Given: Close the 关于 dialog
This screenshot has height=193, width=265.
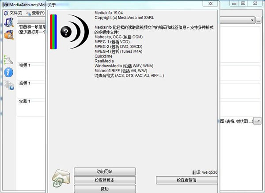Looking at the screenshot, I should point(210,4).
